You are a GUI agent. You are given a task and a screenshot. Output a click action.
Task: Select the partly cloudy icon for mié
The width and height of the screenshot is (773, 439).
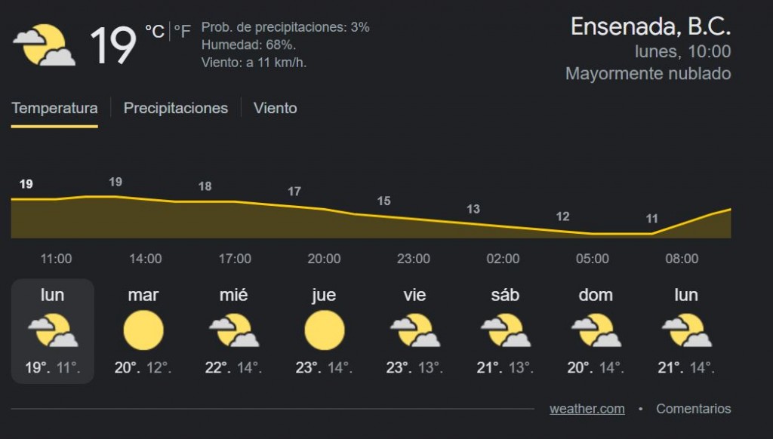point(234,330)
